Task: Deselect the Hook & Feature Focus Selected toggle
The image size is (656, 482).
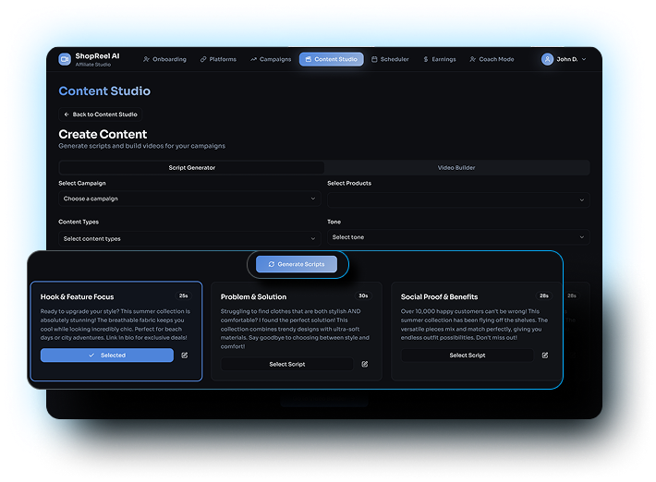Action: pos(107,355)
